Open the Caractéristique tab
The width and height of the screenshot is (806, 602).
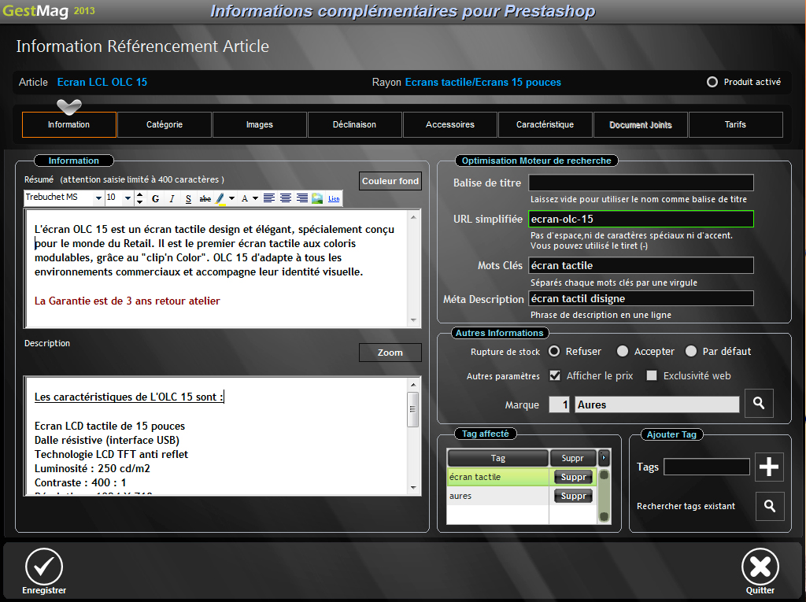tap(545, 124)
